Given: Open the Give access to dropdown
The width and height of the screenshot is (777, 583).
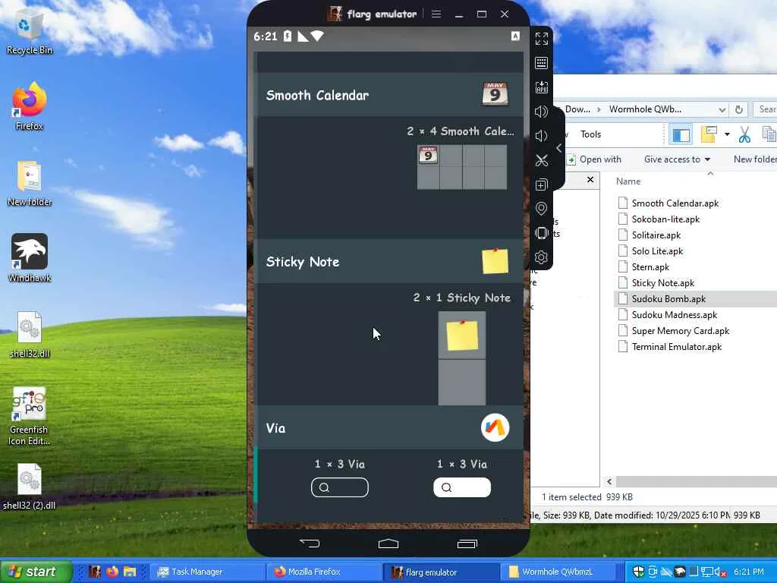Looking at the screenshot, I should [x=677, y=159].
